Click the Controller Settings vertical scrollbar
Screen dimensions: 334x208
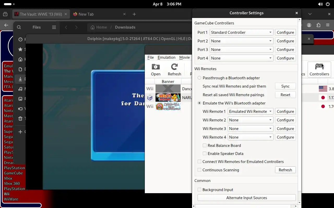click(x=299, y=111)
